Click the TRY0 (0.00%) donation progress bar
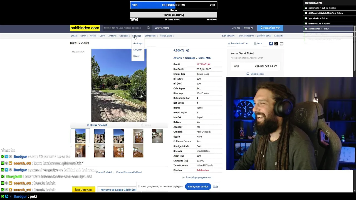 point(174,15)
